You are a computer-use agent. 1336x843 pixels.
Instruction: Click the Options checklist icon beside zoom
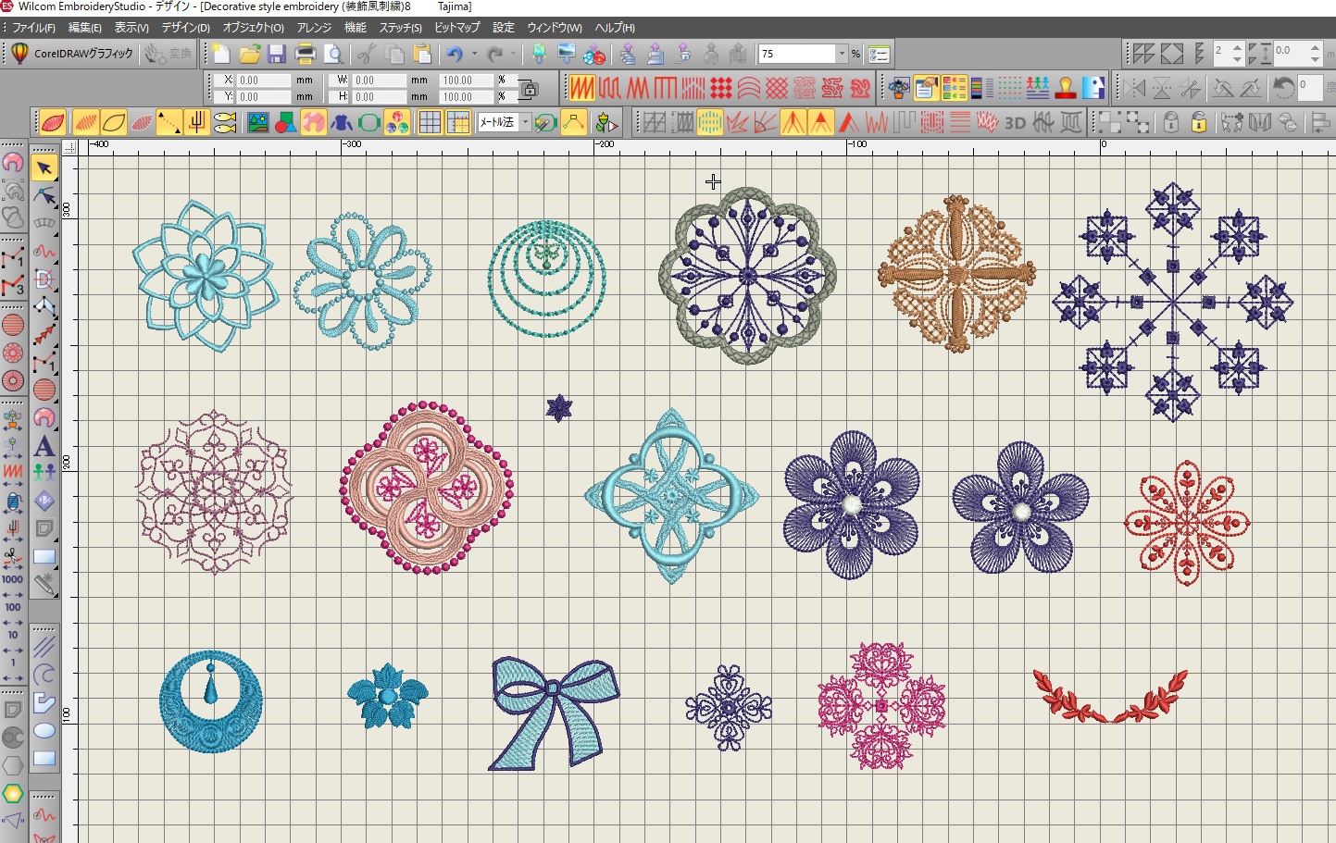tap(880, 54)
